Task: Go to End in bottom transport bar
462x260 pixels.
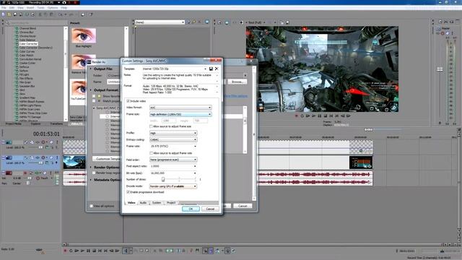Action: [x=105, y=251]
